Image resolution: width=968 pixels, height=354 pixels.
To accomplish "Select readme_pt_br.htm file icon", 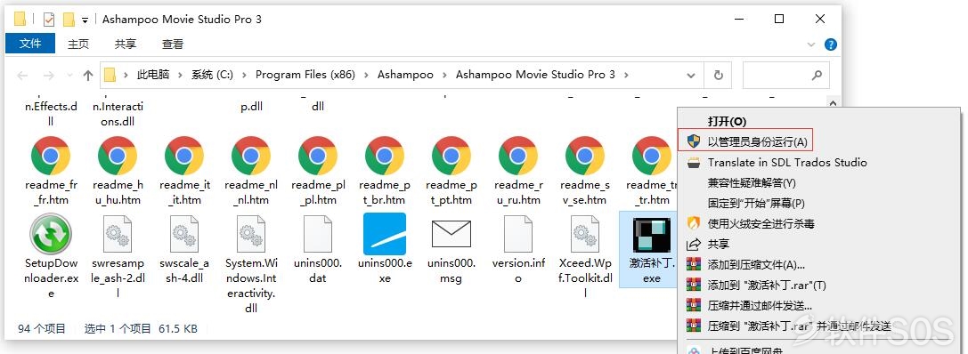I will (384, 156).
